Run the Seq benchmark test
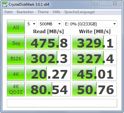Image resolution: width=124 pixels, height=113 pixels. (16, 42)
